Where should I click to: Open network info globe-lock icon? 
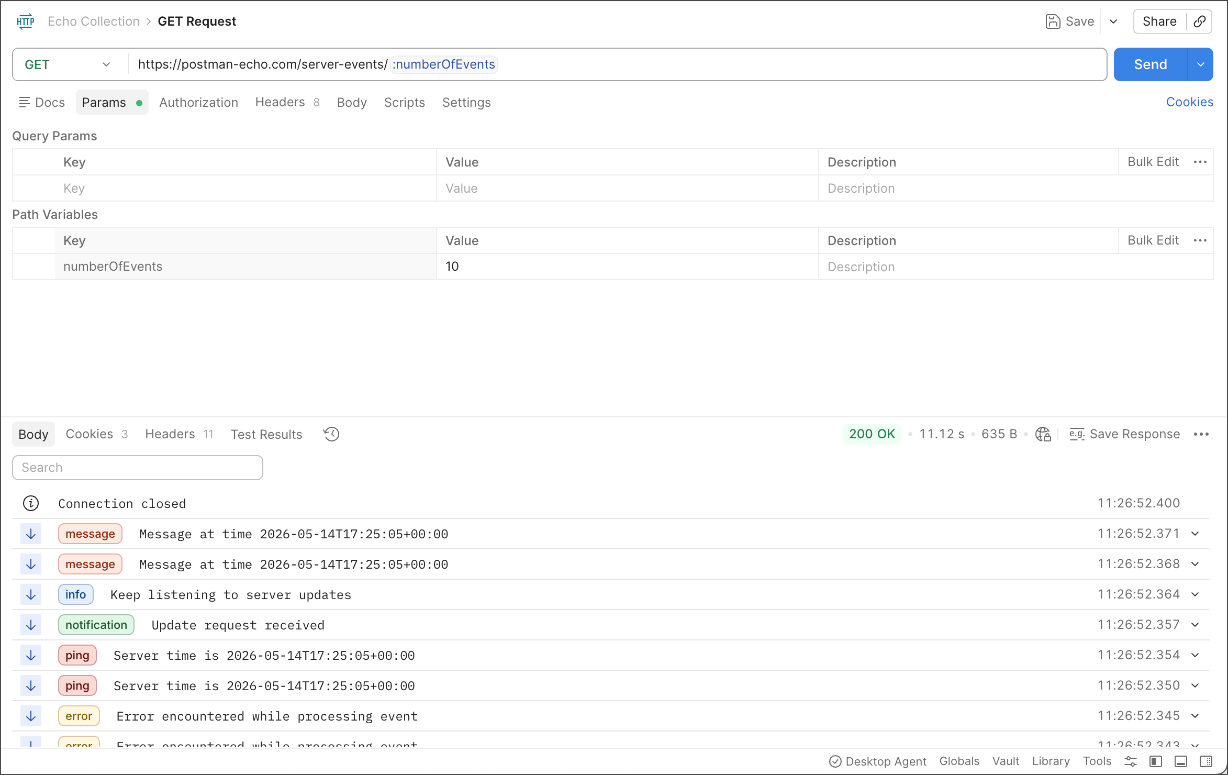(1043, 434)
